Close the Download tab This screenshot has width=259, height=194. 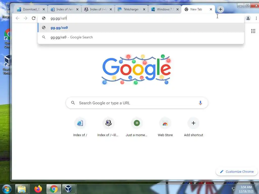(44, 9)
